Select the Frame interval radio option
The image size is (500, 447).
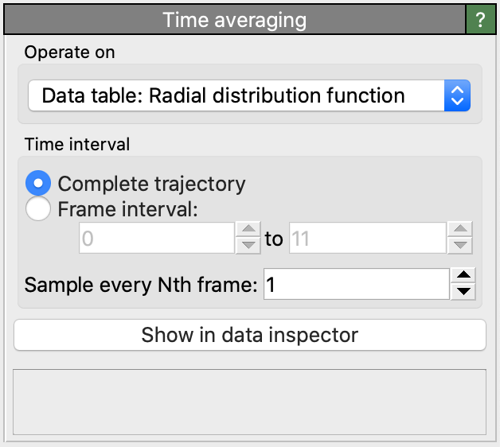(37, 209)
